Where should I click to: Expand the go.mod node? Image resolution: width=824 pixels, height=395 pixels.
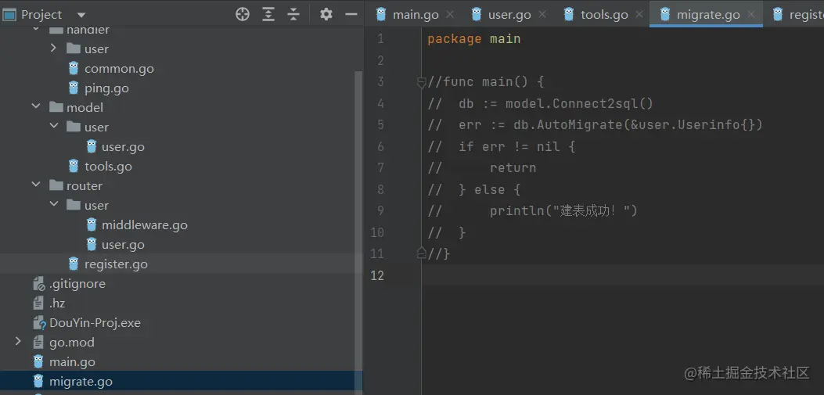pyautogui.click(x=19, y=342)
